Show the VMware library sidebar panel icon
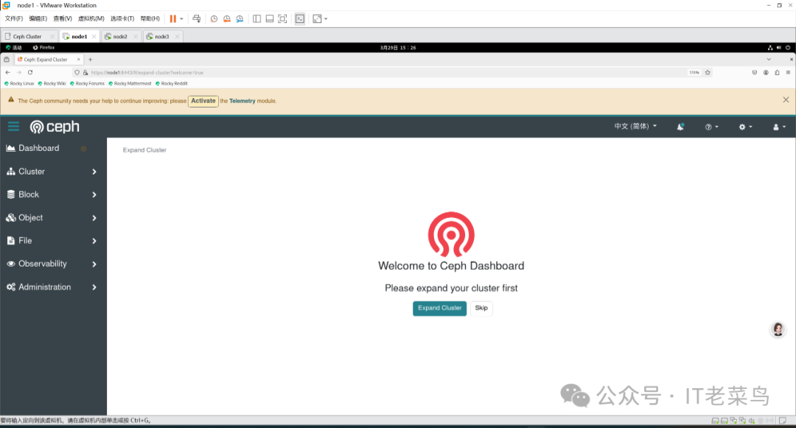 [257, 18]
